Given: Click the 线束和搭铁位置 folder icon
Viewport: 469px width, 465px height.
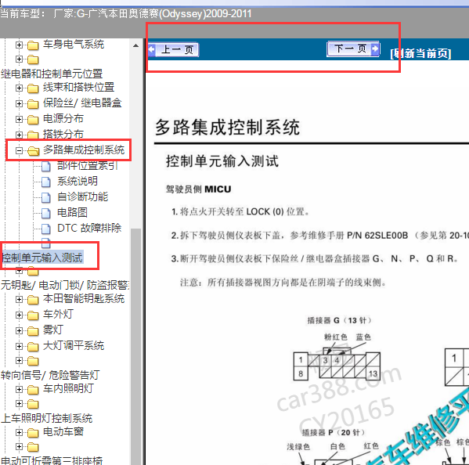Looking at the screenshot, I should [x=33, y=88].
